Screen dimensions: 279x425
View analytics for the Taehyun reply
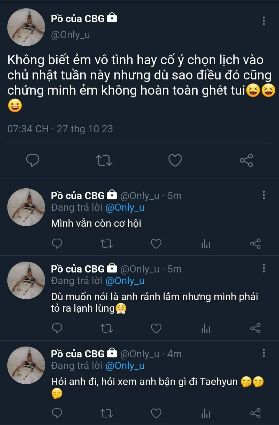pos(206,413)
